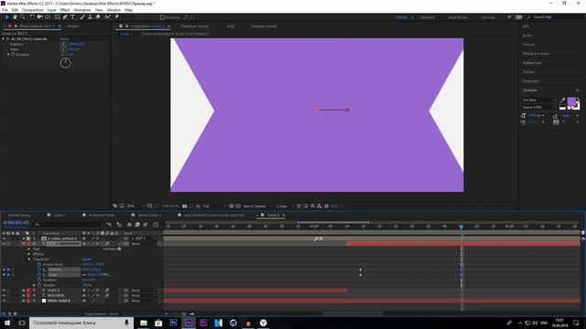Open the Full resolution dropdown in viewer

point(214,206)
